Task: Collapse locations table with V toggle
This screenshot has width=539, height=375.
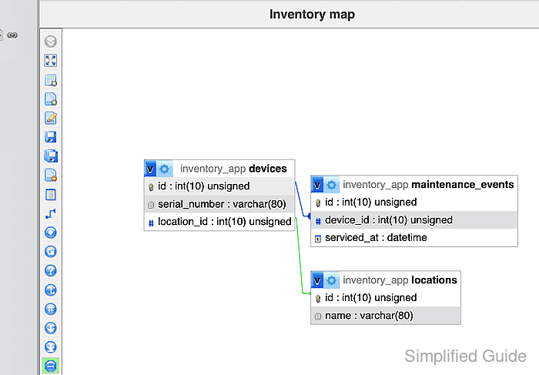Action: pyautogui.click(x=317, y=280)
